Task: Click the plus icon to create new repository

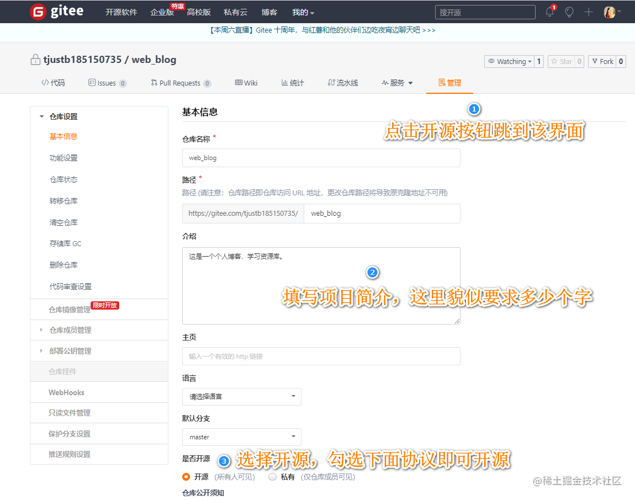Action: point(589,12)
